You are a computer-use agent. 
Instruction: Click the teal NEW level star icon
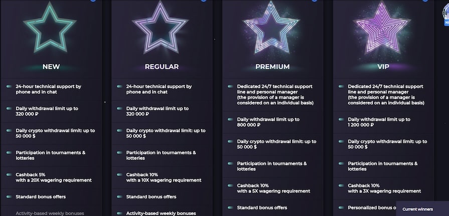pyautogui.click(x=50, y=28)
